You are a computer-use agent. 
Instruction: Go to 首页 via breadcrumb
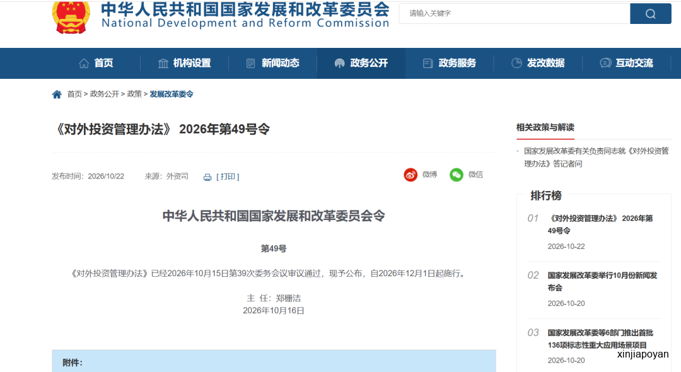[74, 94]
